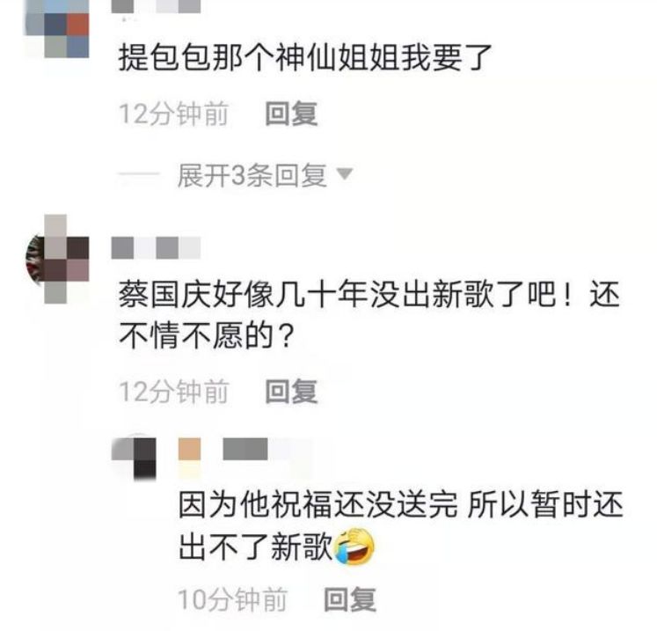This screenshot has height=631, width=657.
Task: Open the reply author's small avatar
Action: click(x=134, y=459)
